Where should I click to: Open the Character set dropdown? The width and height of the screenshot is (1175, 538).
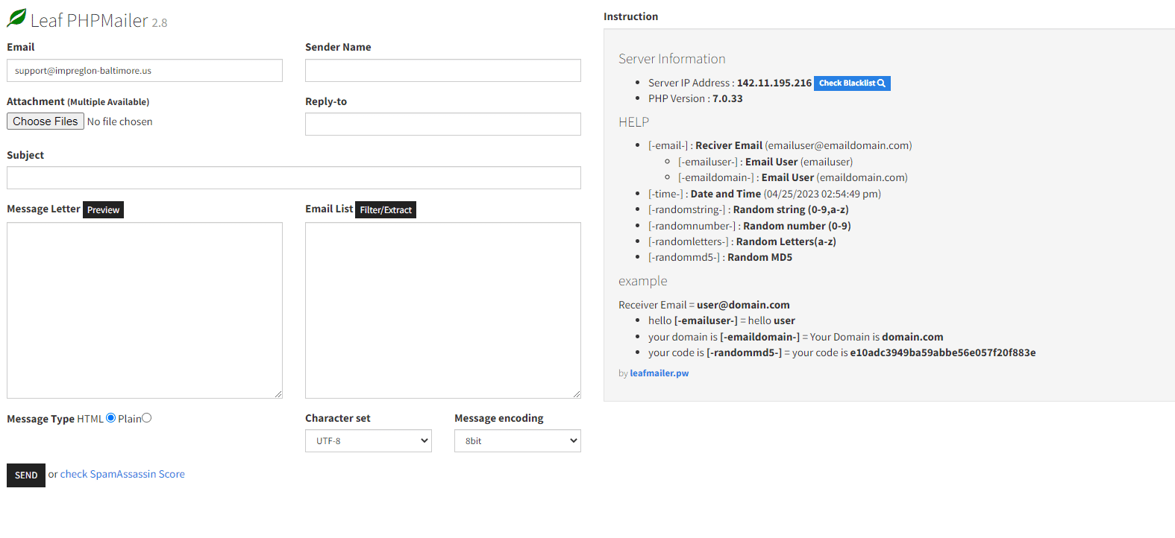(369, 441)
